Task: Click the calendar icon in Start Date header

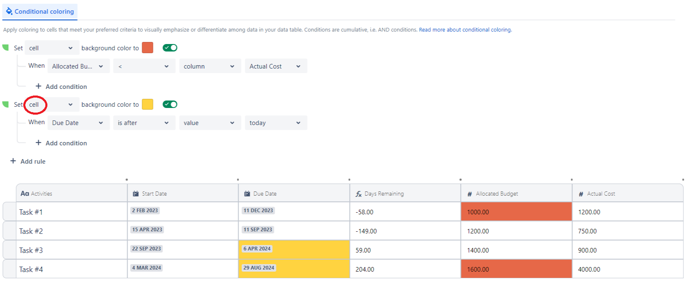Action: pyautogui.click(x=136, y=194)
